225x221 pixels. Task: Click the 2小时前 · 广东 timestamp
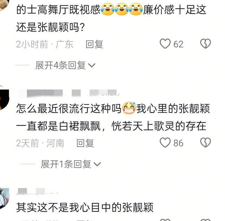coord(45,44)
